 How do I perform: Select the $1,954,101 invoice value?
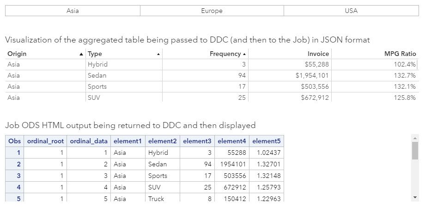pos(312,75)
